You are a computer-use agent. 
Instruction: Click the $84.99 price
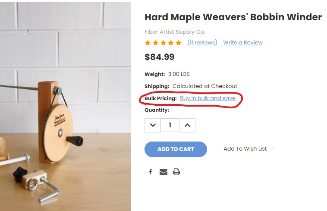pos(159,57)
